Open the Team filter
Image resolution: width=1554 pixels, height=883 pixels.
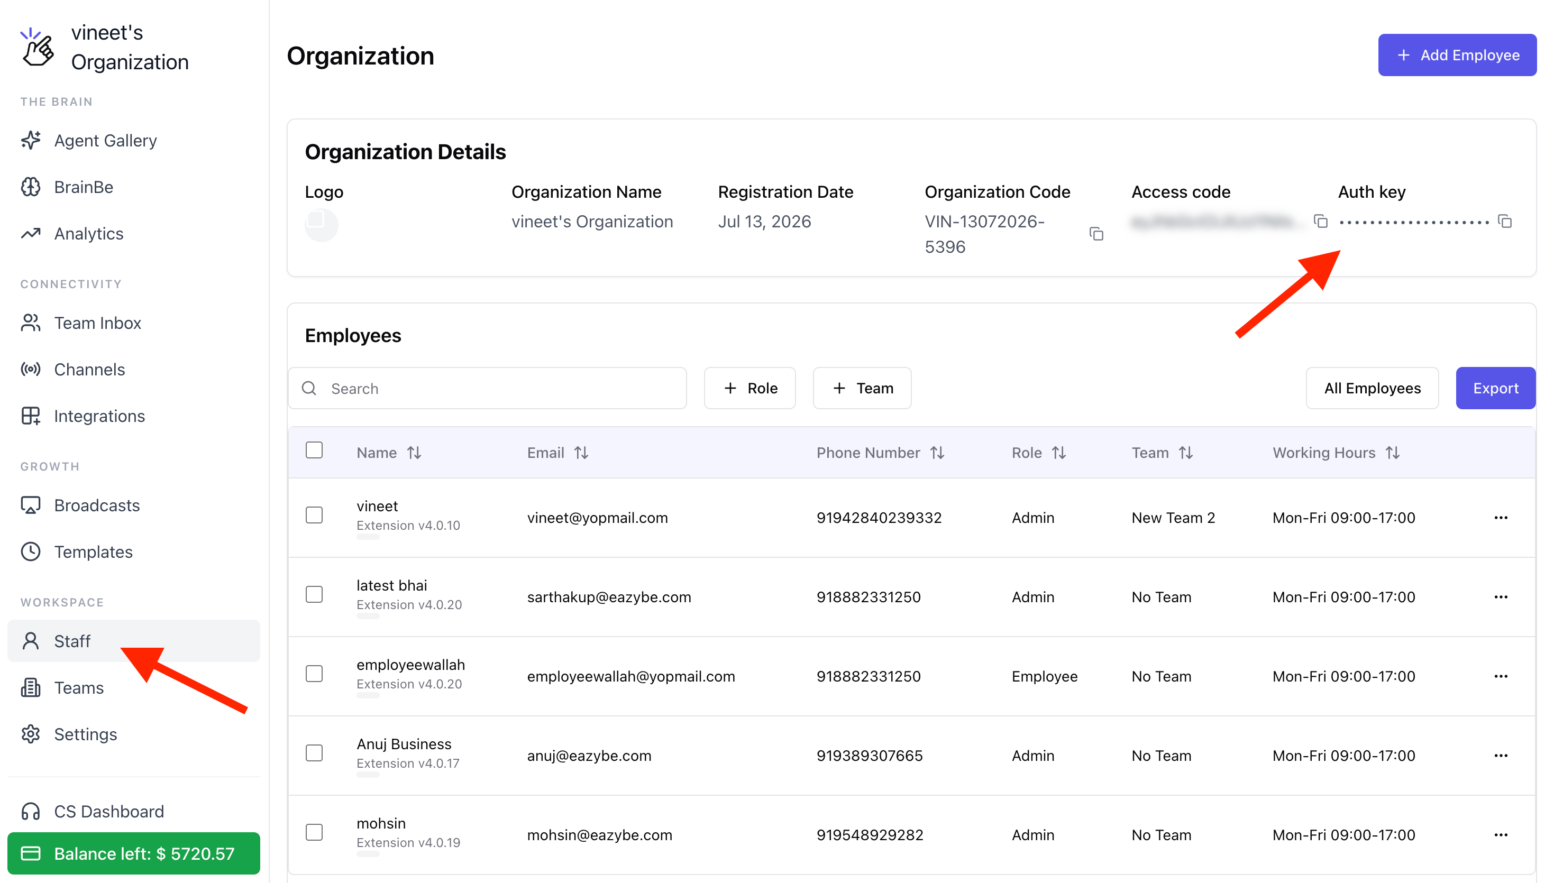[x=862, y=388]
